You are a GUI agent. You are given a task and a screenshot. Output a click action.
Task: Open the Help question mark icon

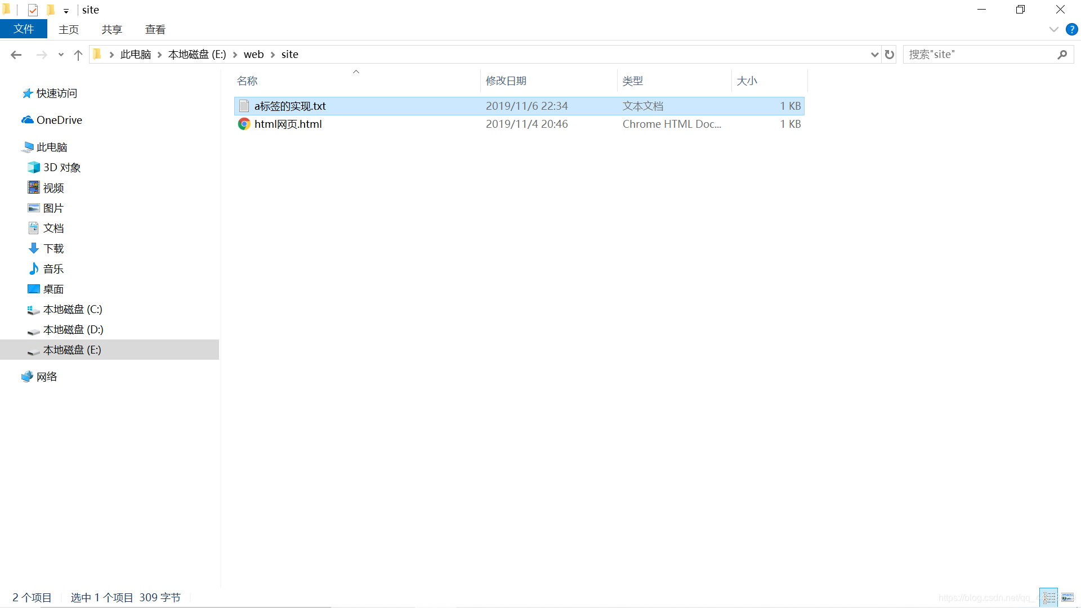pos(1071,29)
